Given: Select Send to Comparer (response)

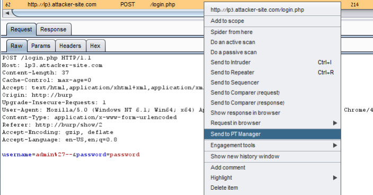Looking at the screenshot, I should 272,103.
